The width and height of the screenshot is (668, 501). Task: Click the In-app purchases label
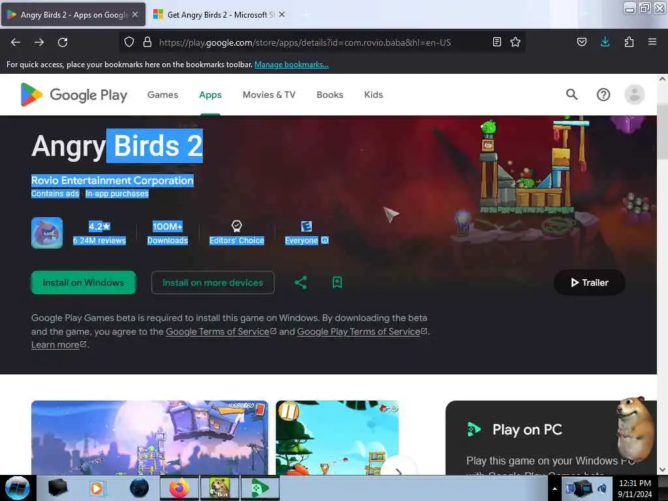pyautogui.click(x=117, y=194)
